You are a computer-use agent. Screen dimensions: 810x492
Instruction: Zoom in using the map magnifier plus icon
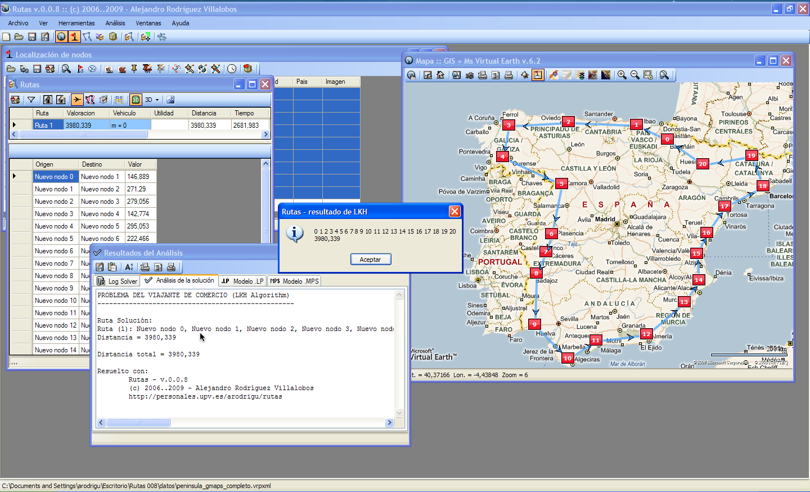[x=622, y=75]
